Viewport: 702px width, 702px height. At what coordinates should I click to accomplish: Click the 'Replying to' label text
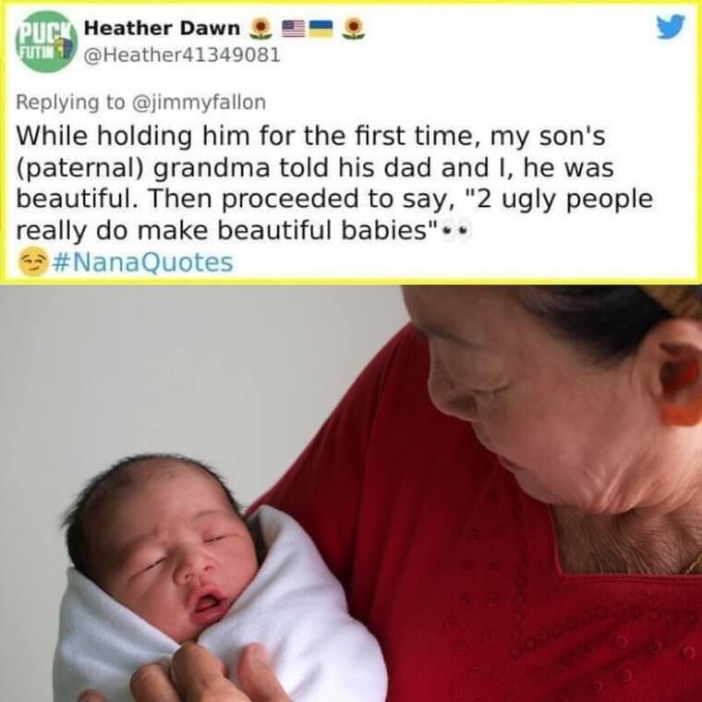tap(71, 103)
